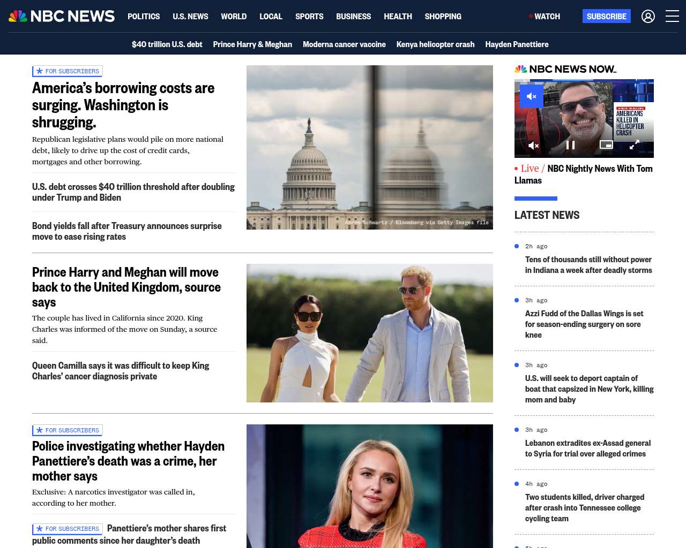This screenshot has height=548, width=686.
Task: Open the Indiana power outage story
Action: (588, 265)
